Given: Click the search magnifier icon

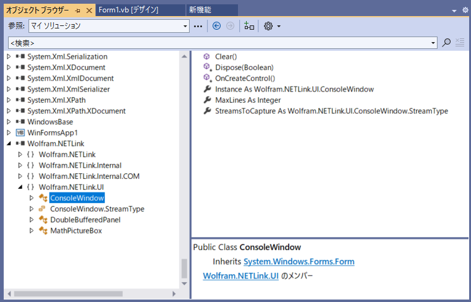Looking at the screenshot, I should tap(446, 43).
